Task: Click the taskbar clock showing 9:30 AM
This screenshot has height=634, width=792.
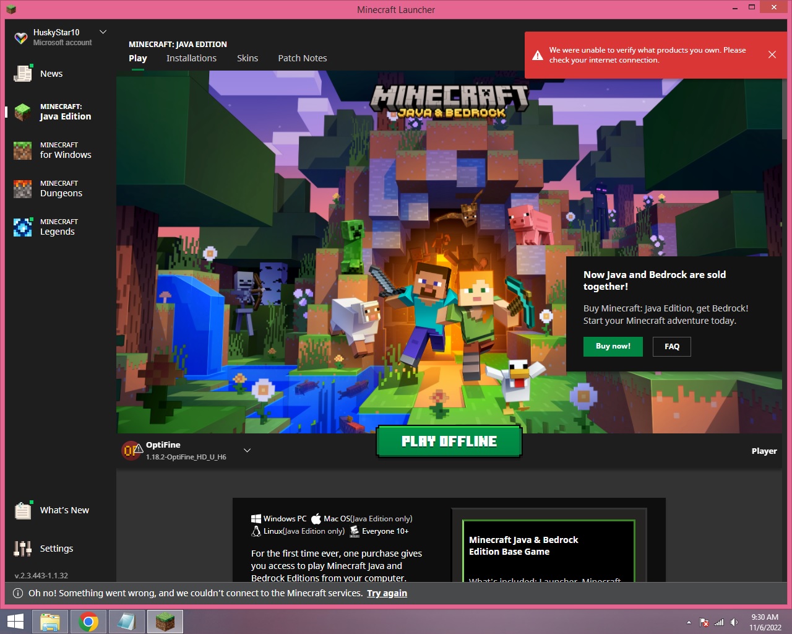Action: coord(765,622)
